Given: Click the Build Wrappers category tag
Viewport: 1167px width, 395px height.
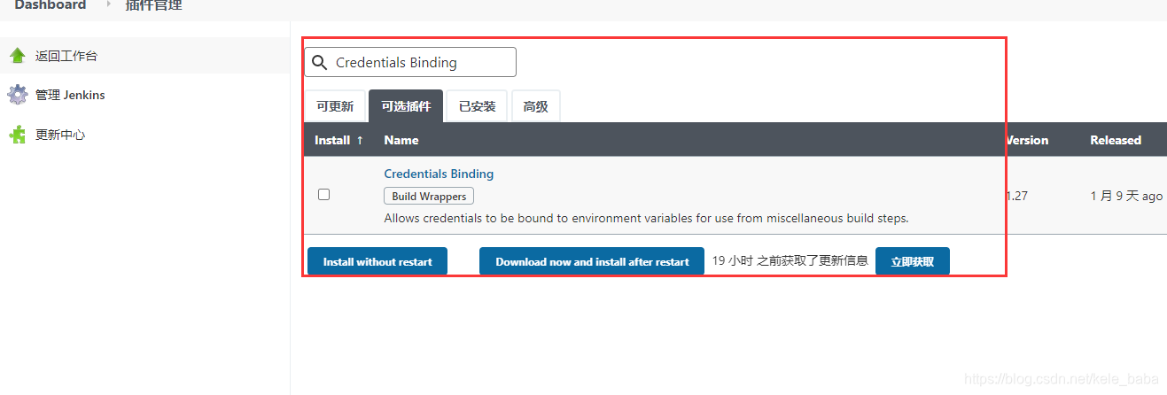Looking at the screenshot, I should (429, 196).
